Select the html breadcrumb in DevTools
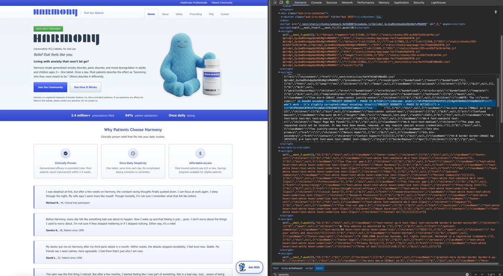The width and height of the screenshot is (503, 276). tap(276, 268)
